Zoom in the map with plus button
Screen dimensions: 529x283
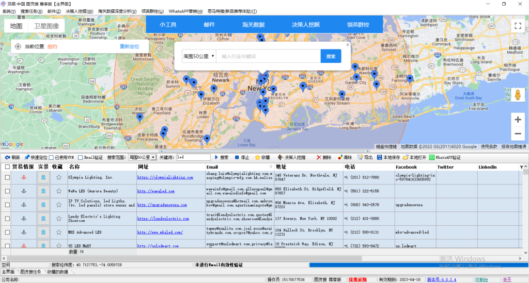(x=518, y=120)
